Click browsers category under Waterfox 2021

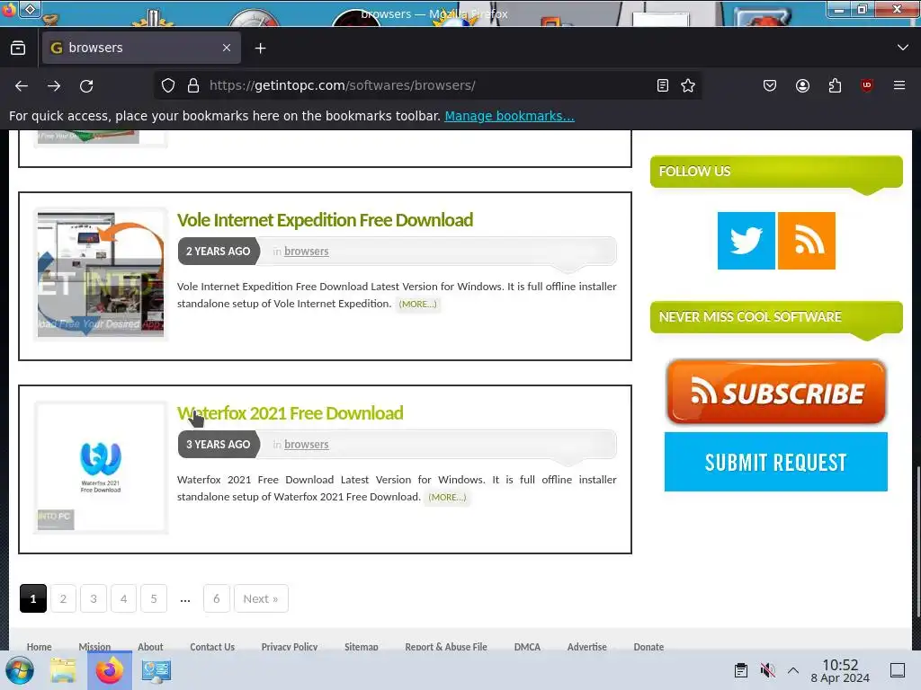click(x=306, y=444)
